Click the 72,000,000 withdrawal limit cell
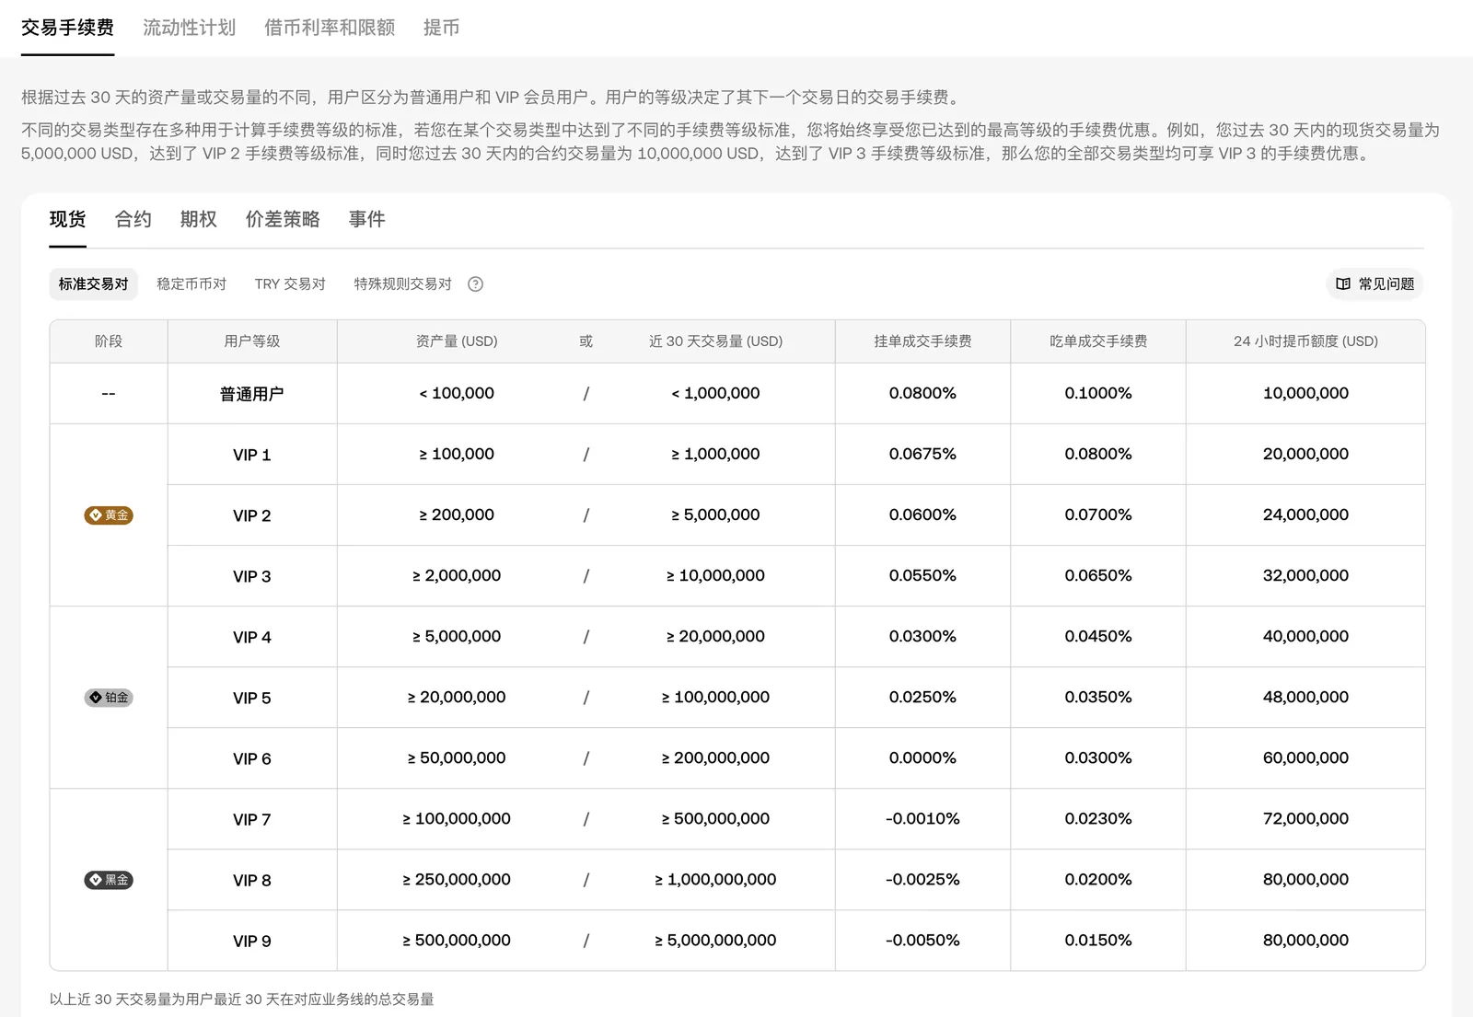This screenshot has width=1473, height=1017. 1305,818
